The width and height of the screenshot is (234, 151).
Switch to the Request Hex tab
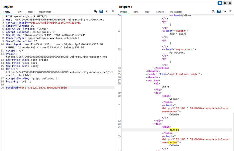pos(30,12)
